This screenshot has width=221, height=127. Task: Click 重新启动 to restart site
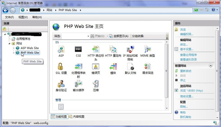coord(186,71)
